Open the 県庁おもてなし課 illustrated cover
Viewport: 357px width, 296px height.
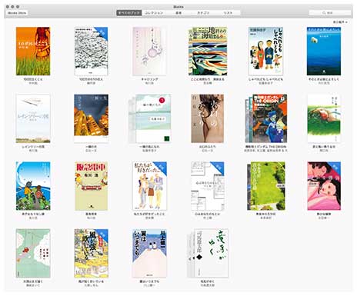(33, 186)
